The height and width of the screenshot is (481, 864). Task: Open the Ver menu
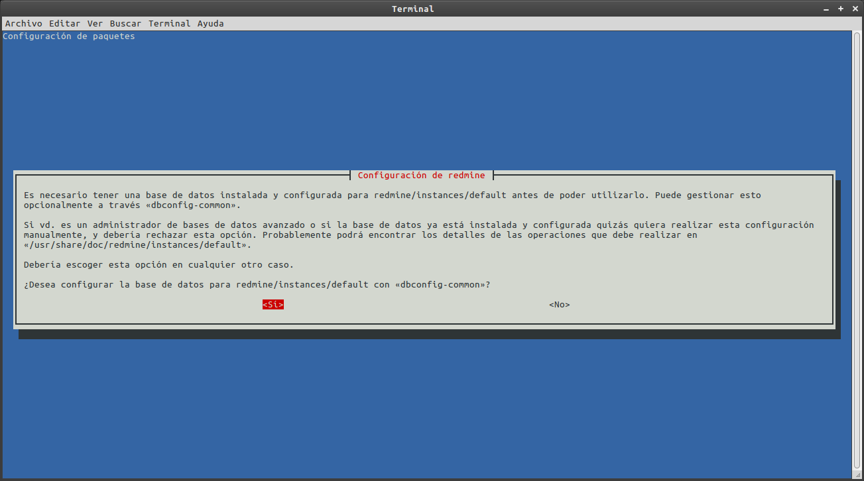pos(95,23)
